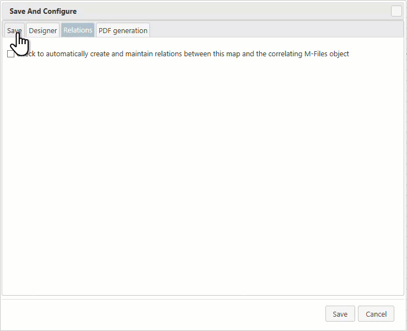Show PDF generation settings

(123, 30)
